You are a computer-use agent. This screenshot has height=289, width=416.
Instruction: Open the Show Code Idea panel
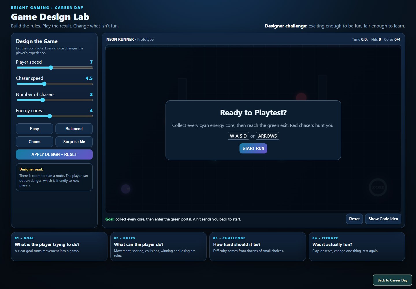coord(383,219)
